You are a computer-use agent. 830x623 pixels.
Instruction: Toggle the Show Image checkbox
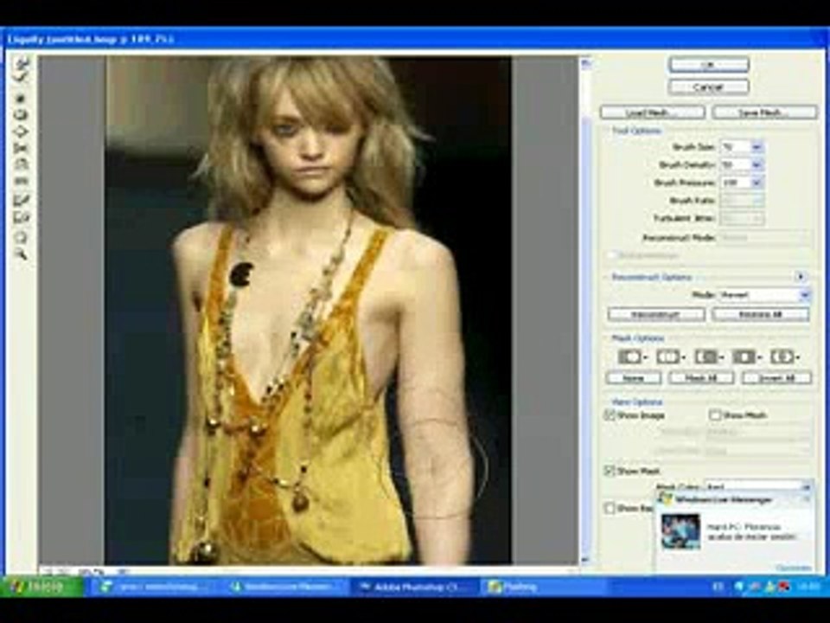click(610, 415)
